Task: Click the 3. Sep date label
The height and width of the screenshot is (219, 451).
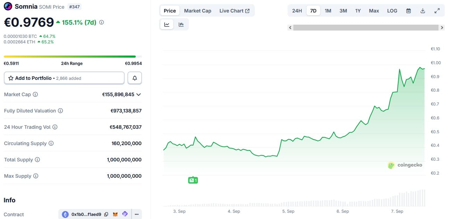Action: [x=179, y=211]
